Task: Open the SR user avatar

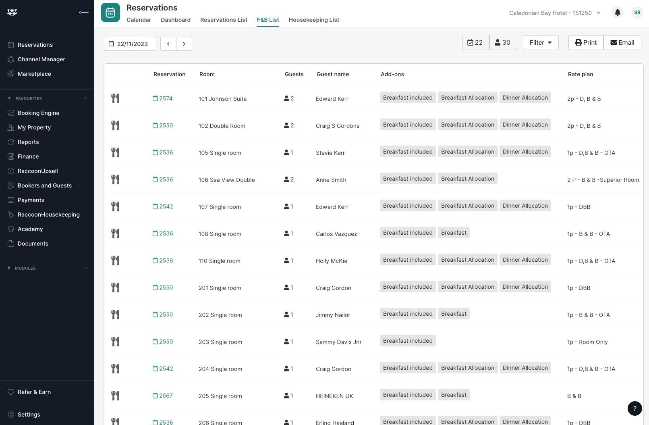Action: [637, 12]
